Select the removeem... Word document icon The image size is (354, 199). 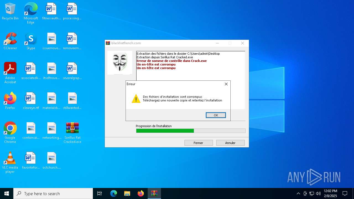(x=72, y=41)
